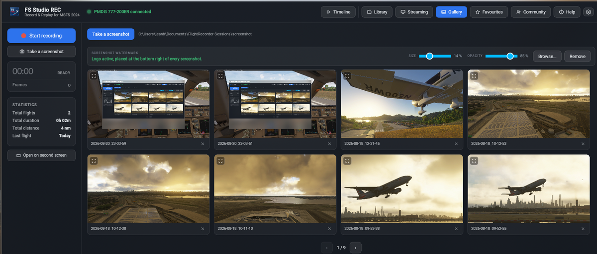Switch to the Timeline tab
The height and width of the screenshot is (254, 597).
tap(338, 12)
